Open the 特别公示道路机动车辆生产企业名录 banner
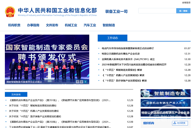The width and height of the screenshot is (191, 128). coord(165,113)
